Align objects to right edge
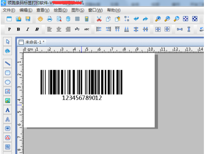 (108, 29)
